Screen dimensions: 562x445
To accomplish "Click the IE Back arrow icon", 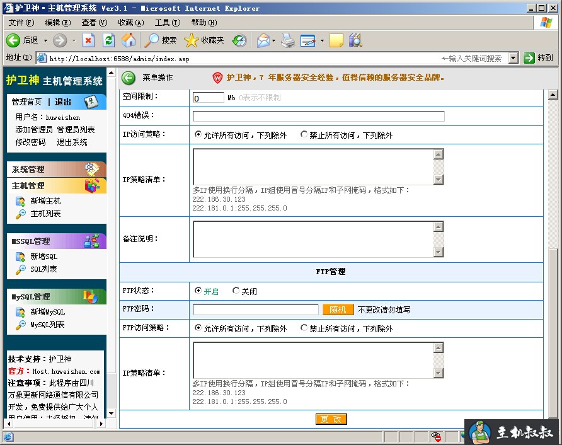I will [13, 40].
